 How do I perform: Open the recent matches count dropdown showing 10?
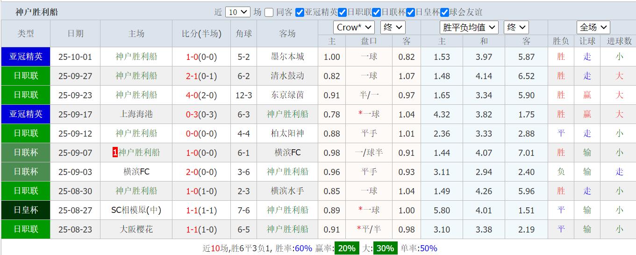coord(238,13)
